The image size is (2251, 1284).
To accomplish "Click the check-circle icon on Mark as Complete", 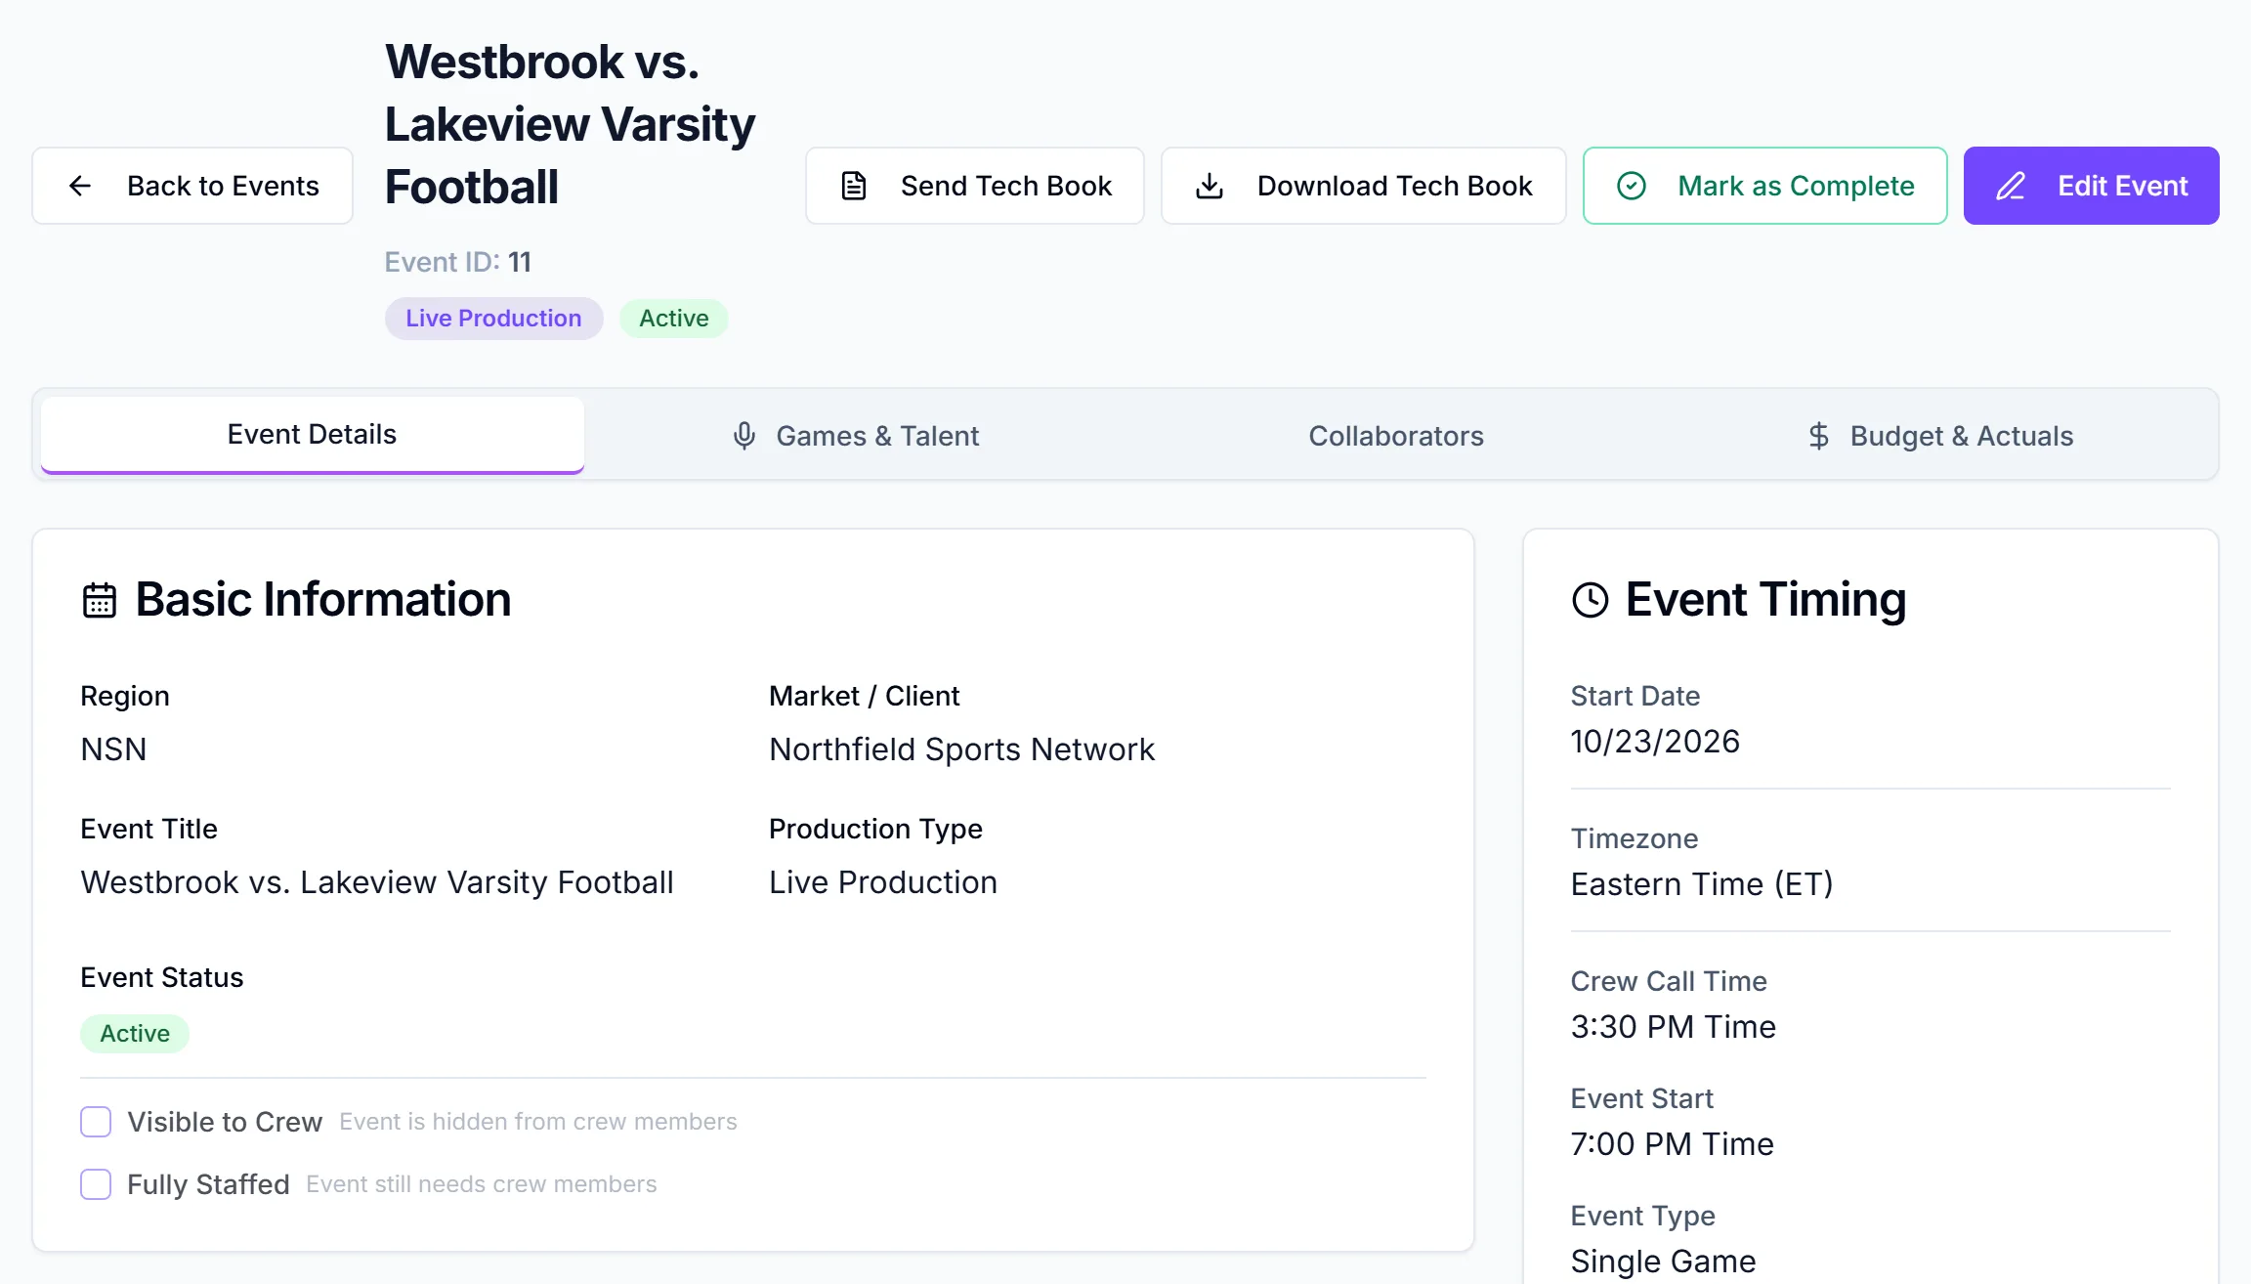I will [1632, 186].
